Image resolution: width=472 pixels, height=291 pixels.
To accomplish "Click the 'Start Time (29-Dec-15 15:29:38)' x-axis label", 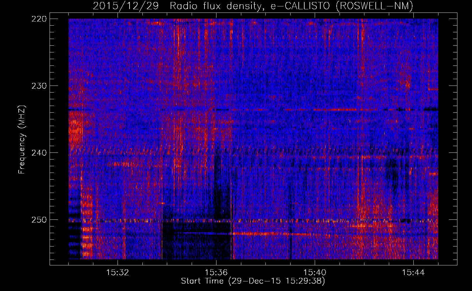I will click(253, 281).
